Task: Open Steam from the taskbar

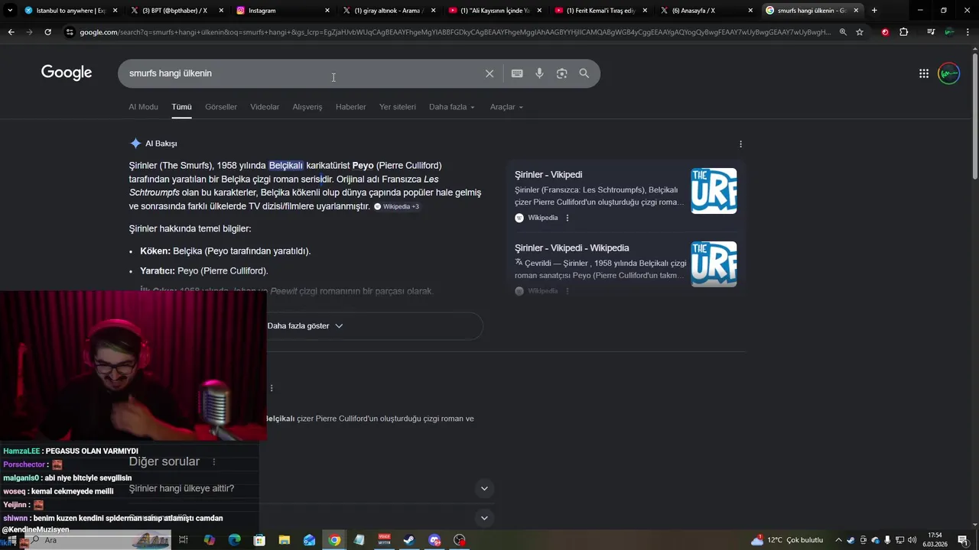Action: [x=409, y=540]
